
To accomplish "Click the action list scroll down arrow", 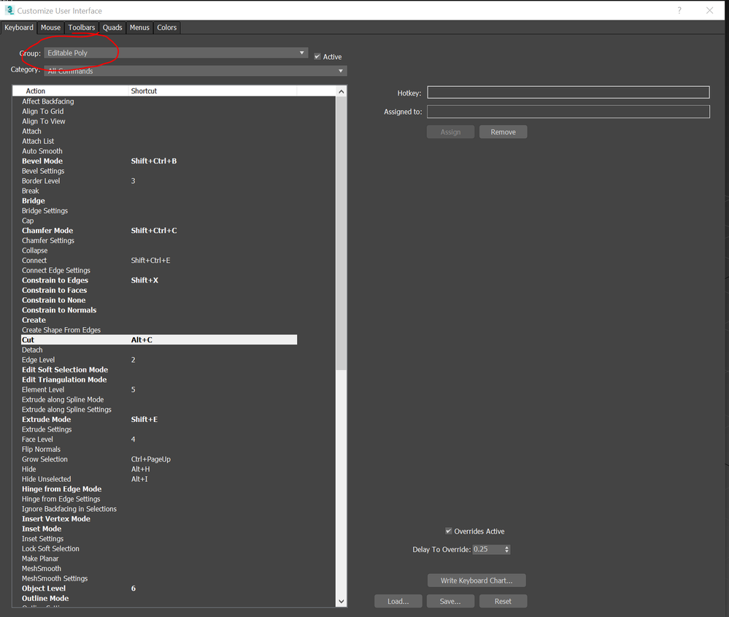I will pos(342,601).
